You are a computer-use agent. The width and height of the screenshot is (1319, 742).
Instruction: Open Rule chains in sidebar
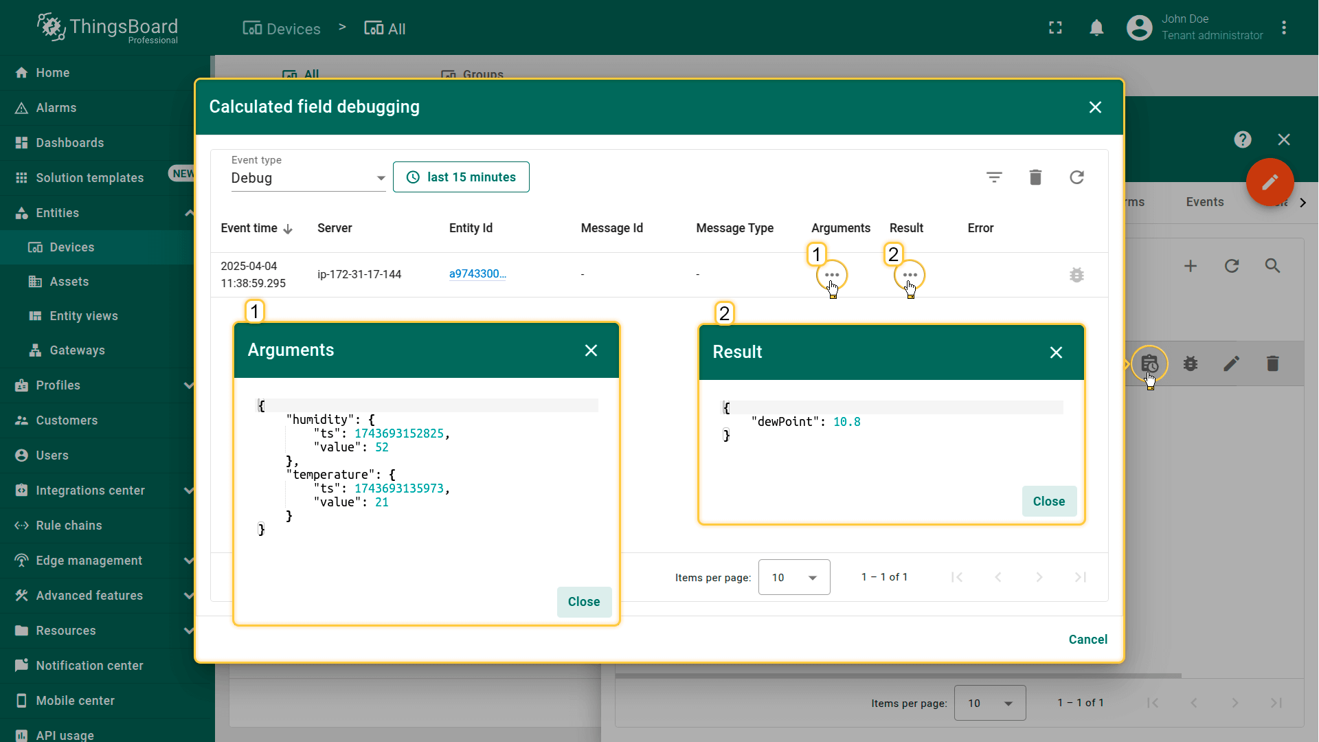(69, 526)
